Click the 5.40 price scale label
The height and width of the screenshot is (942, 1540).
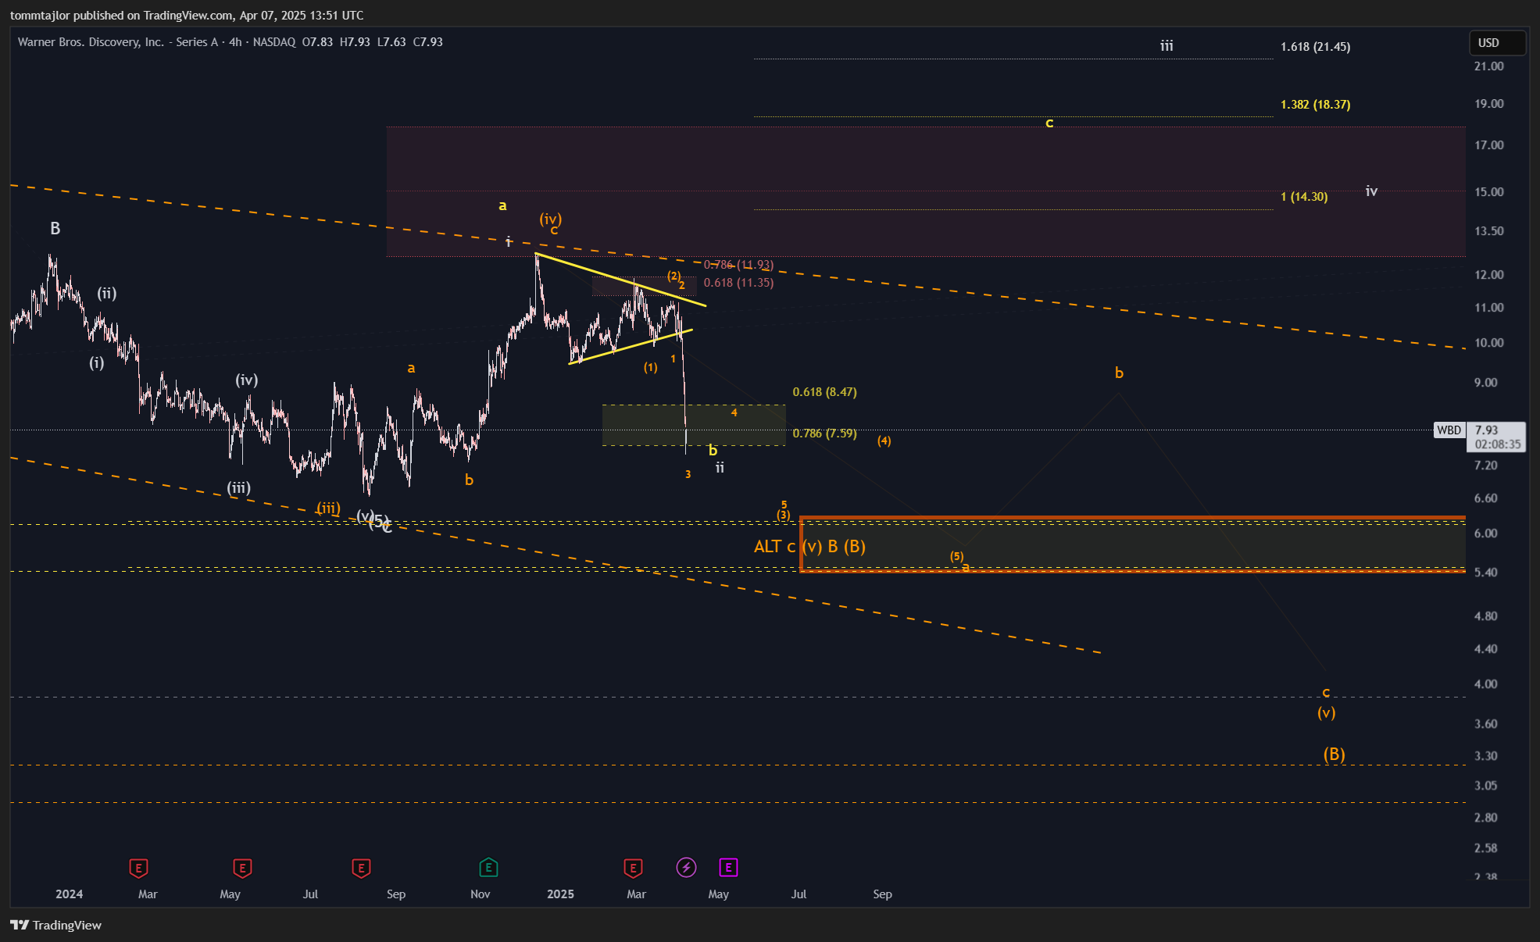(1485, 573)
